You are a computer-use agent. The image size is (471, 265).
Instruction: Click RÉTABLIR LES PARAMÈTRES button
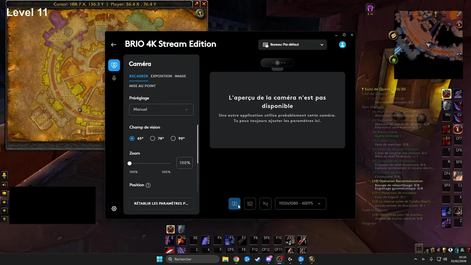pos(161,204)
